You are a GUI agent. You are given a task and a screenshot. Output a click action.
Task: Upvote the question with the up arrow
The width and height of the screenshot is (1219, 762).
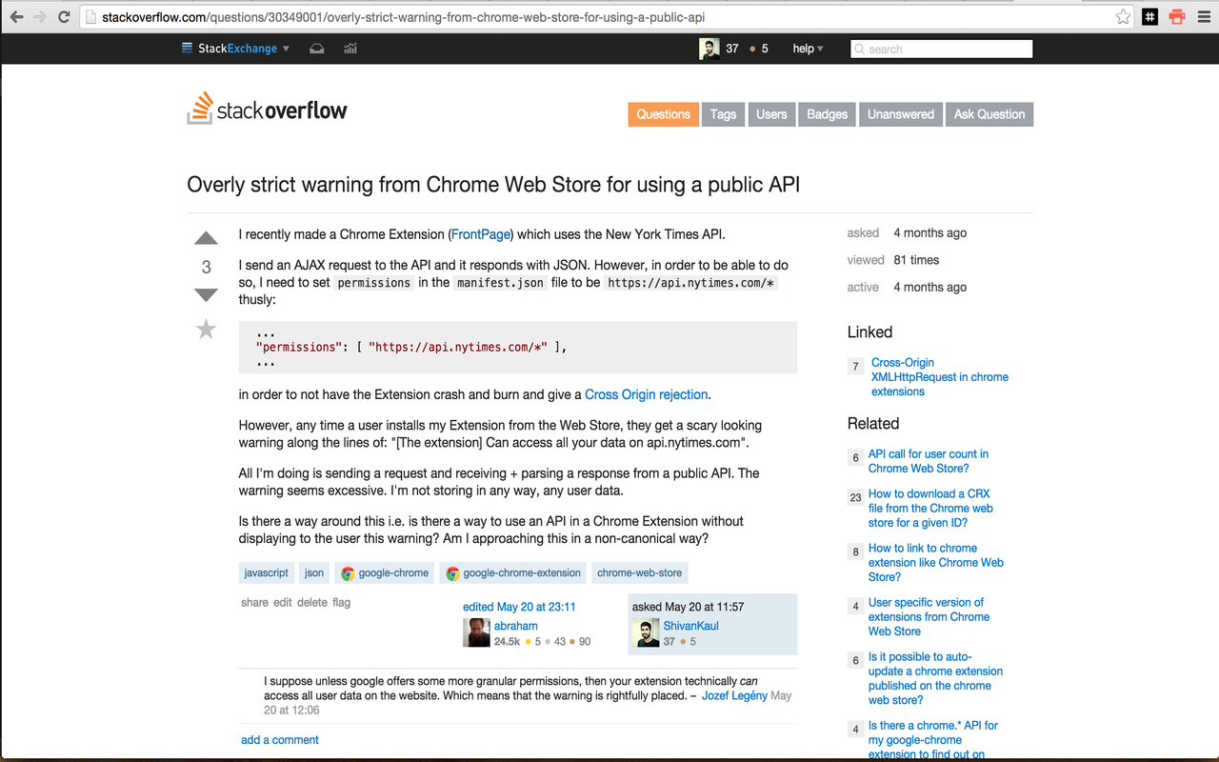click(207, 238)
